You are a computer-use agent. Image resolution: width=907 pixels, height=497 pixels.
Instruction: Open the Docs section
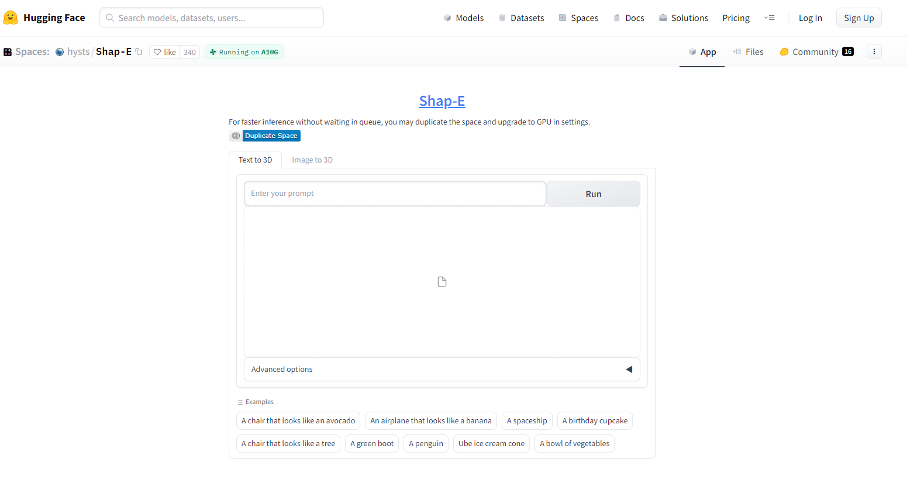pos(629,18)
